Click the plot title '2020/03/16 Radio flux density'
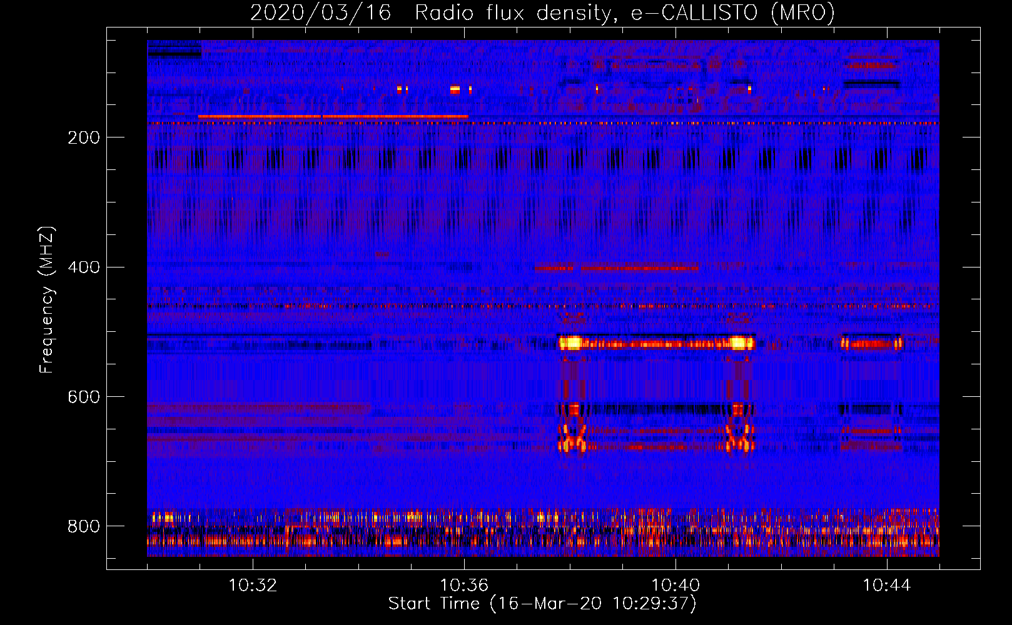This screenshot has height=625, width=1012. [x=542, y=12]
